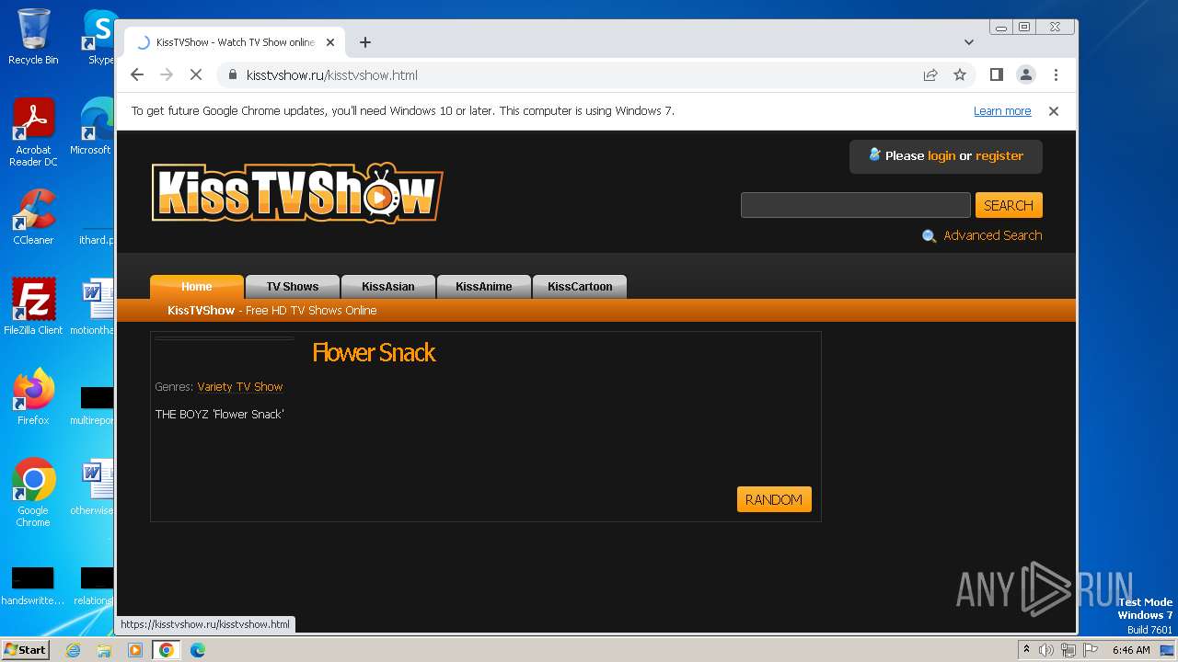
Task: Open a new tab with the plus button
Action: (365, 42)
